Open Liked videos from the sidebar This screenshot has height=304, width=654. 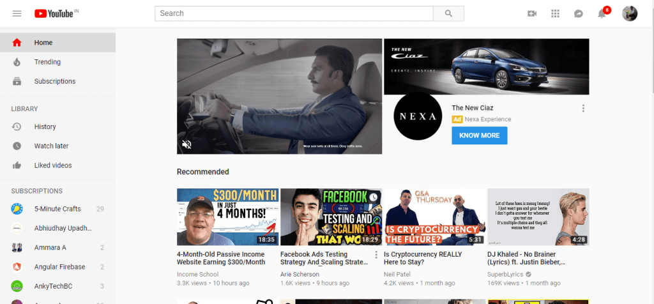pos(57,165)
